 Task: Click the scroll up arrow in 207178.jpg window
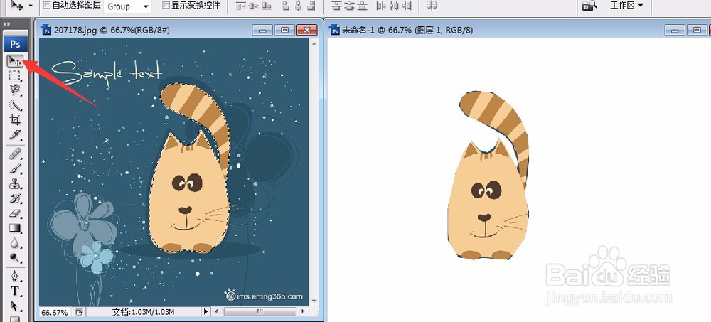[314, 43]
